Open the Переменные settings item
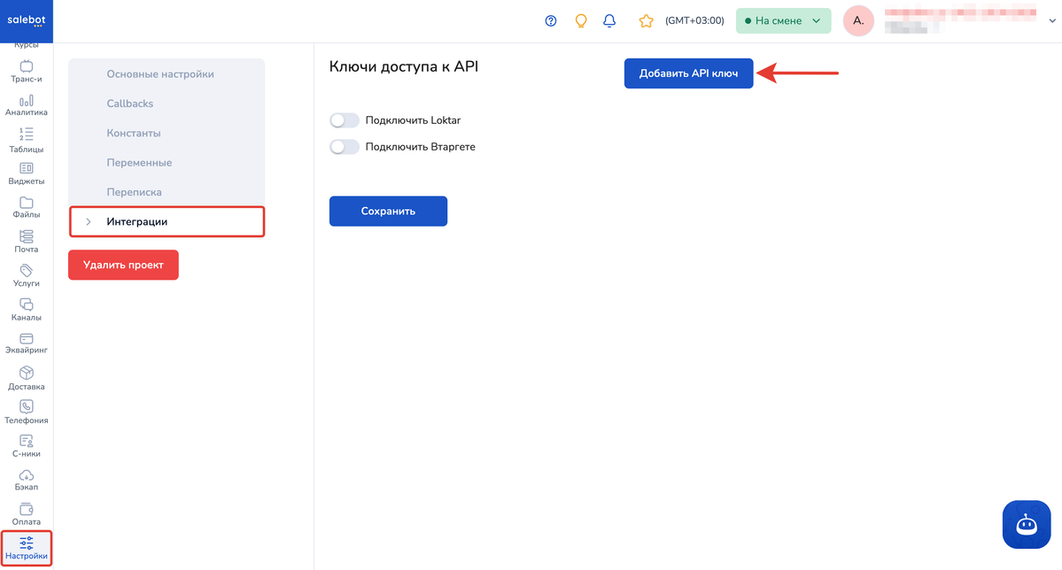Viewport: 1062px width, 570px height. tap(140, 163)
